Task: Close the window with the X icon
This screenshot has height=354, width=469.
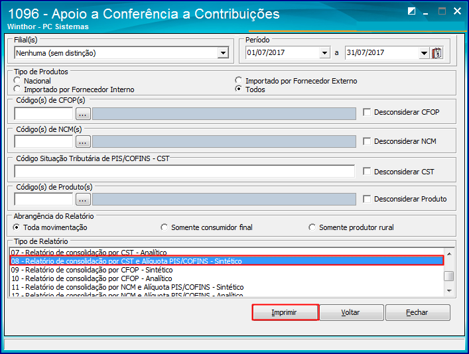Action: coord(457,11)
